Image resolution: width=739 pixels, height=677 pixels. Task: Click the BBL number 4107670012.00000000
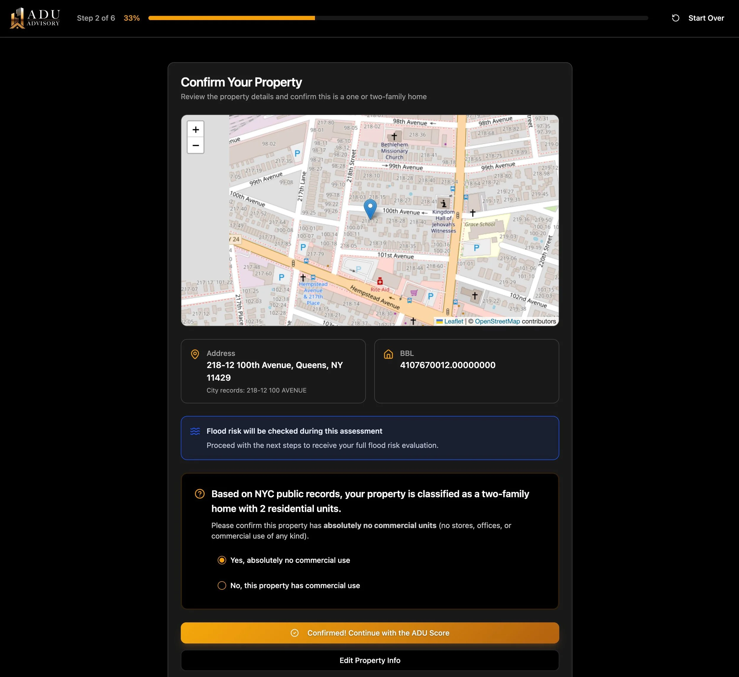(x=447, y=365)
